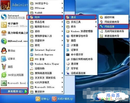
Task: Open 超级终端 HyperTerminal icon
Action: pyautogui.click(x=101, y=17)
